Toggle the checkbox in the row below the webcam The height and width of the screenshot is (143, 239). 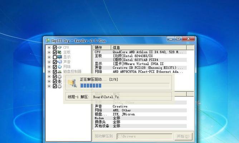[55, 86]
